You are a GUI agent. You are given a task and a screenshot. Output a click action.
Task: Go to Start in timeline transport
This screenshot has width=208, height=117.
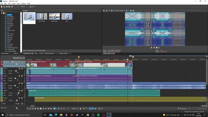tap(43, 109)
